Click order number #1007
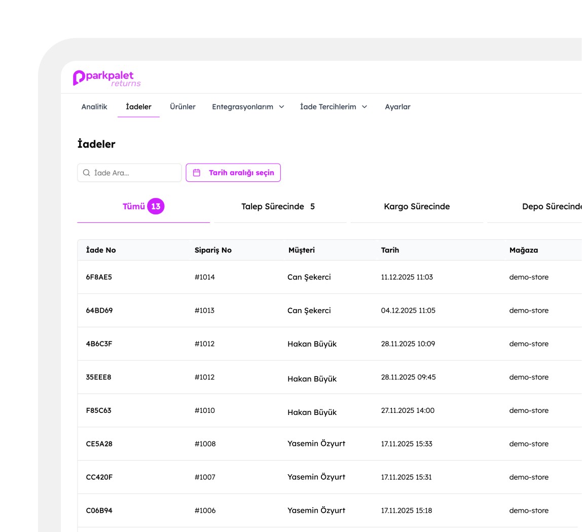Screen dimensions: 582x532 click(205, 477)
